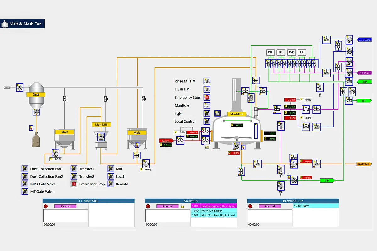Open the trend chart icon below the steam valves
Screen dimensions: 377x251
[x=207, y=147]
